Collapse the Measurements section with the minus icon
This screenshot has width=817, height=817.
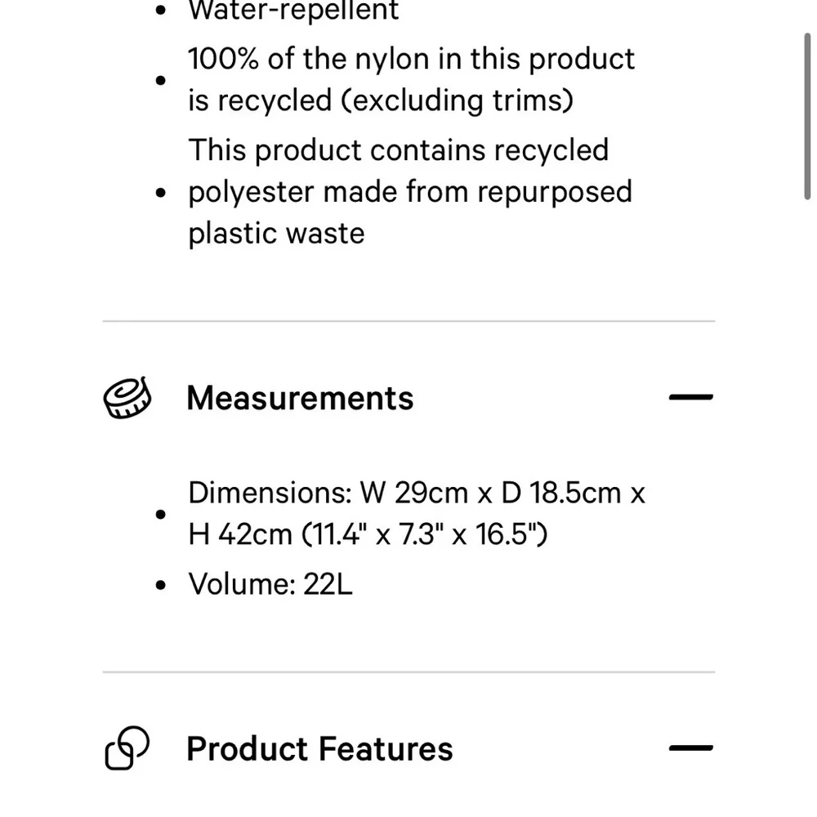coord(690,399)
